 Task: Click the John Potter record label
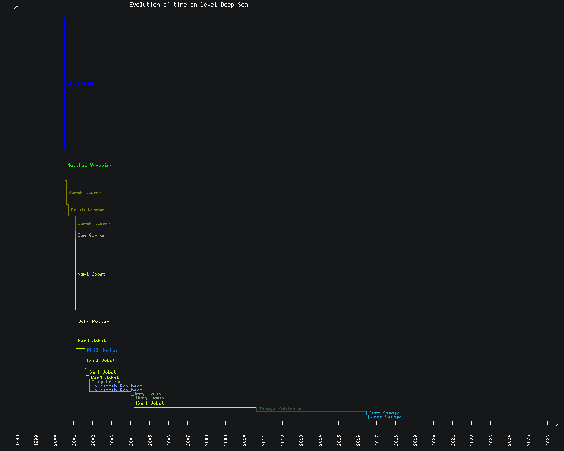click(x=93, y=321)
